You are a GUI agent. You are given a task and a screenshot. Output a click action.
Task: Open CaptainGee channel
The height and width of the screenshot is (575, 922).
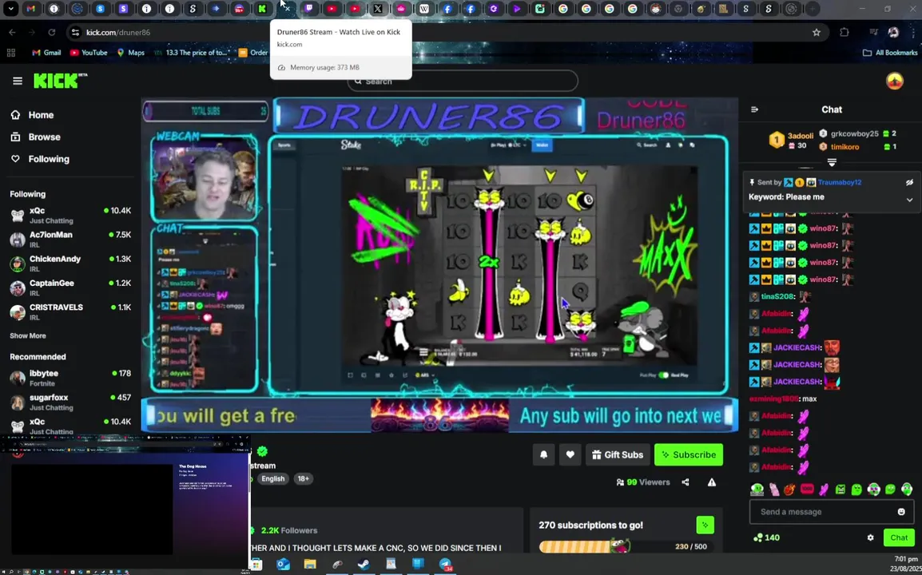pos(70,287)
